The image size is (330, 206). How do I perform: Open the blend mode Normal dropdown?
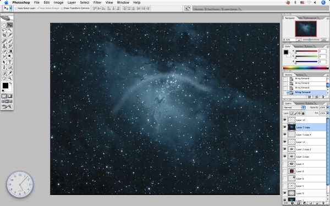(x=294, y=108)
